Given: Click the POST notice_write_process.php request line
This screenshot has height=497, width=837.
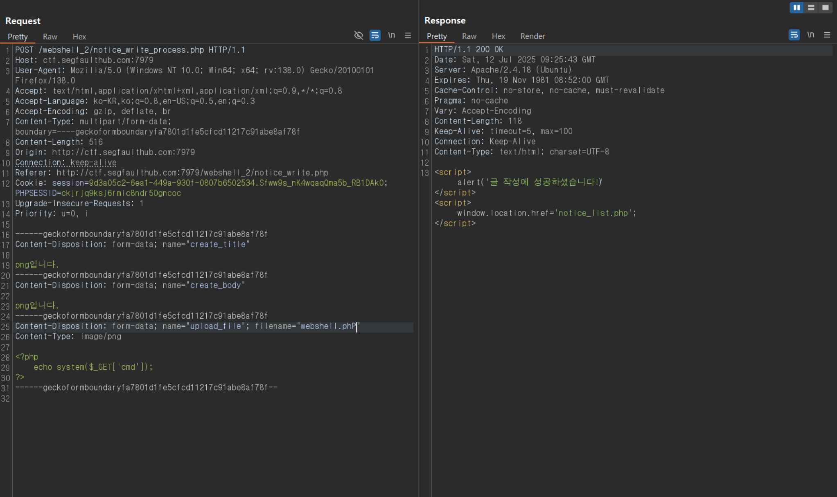Looking at the screenshot, I should pos(130,50).
